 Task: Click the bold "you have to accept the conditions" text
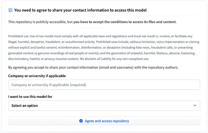pyautogui.click(x=125, y=22)
